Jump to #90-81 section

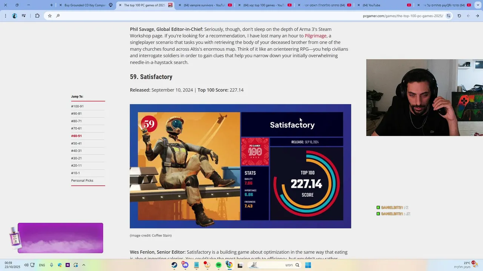[x=76, y=114]
